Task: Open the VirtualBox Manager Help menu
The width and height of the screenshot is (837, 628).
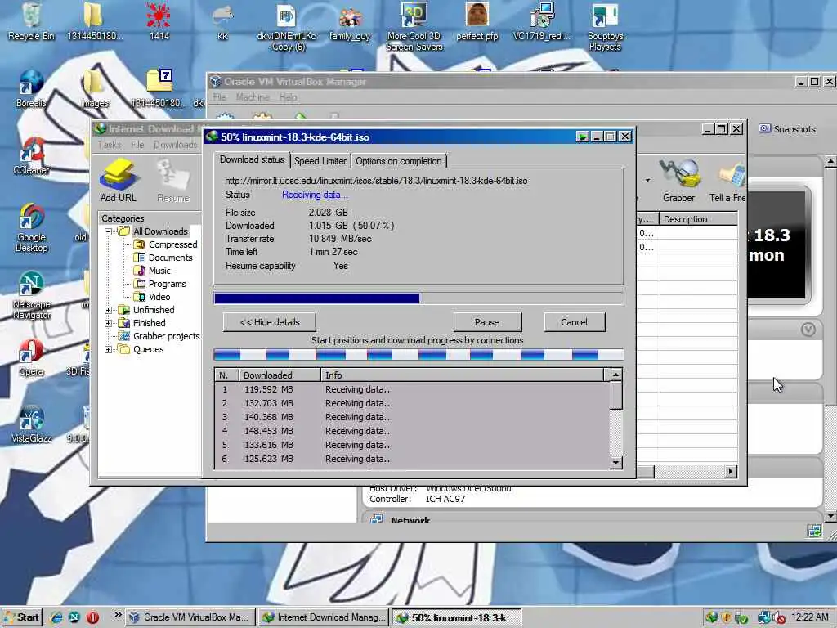Action: (x=288, y=97)
